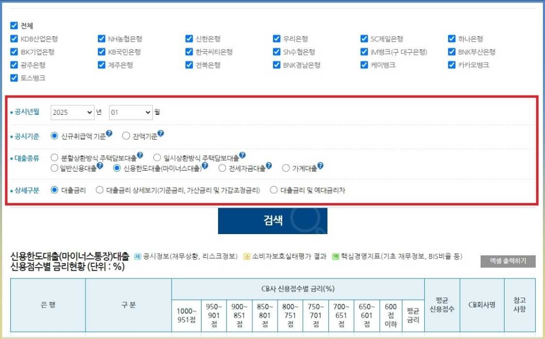Viewport: 545px width, 339px height.
Task: Uncheck the 카카오뱅크 checkbox
Action: pos(451,65)
